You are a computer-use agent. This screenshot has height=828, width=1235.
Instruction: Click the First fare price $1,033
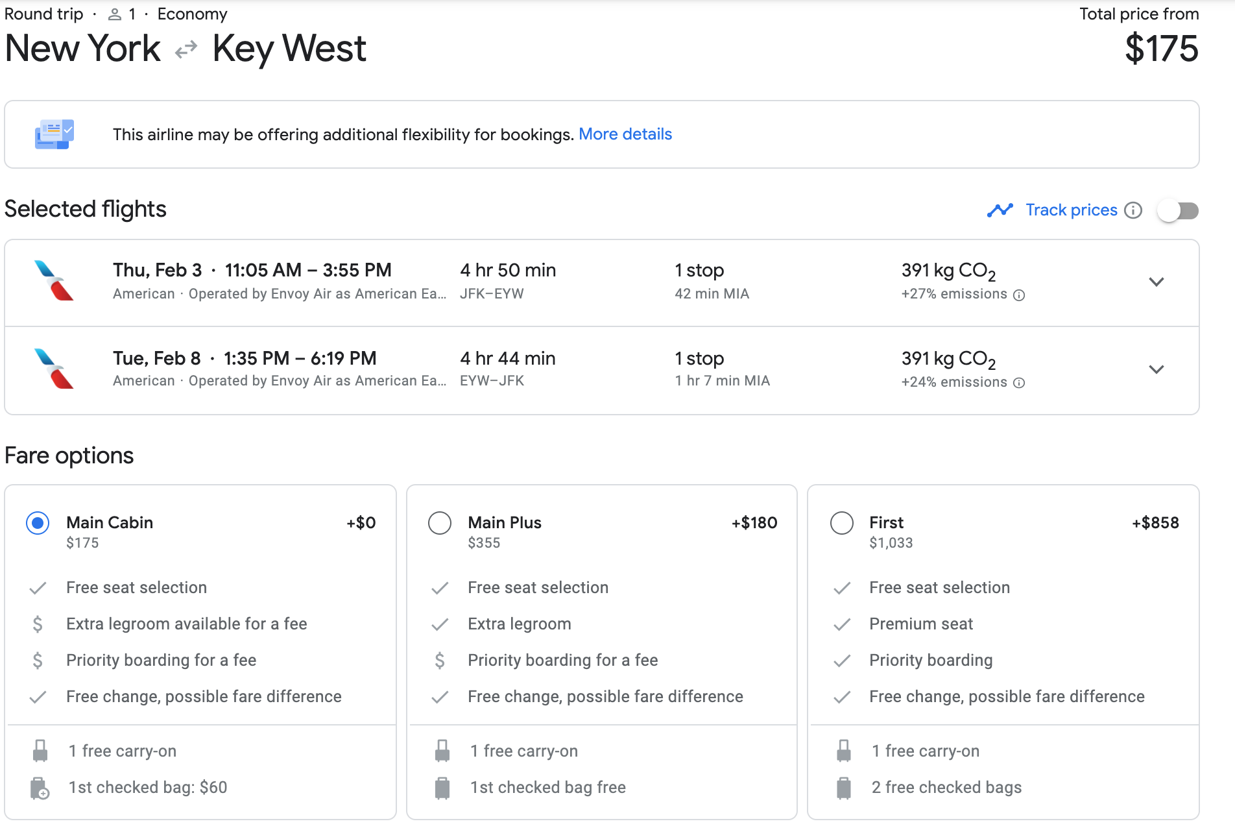(x=891, y=543)
